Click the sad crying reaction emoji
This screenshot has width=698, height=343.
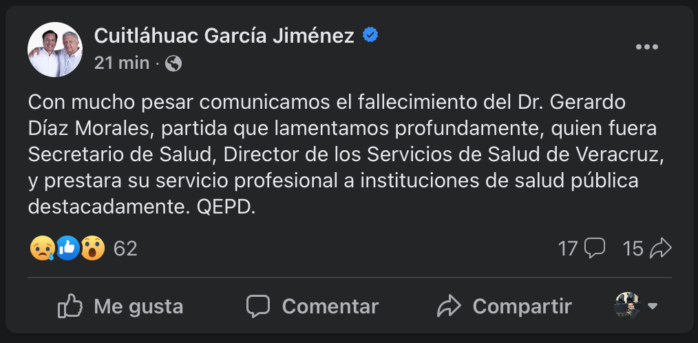pos(43,248)
